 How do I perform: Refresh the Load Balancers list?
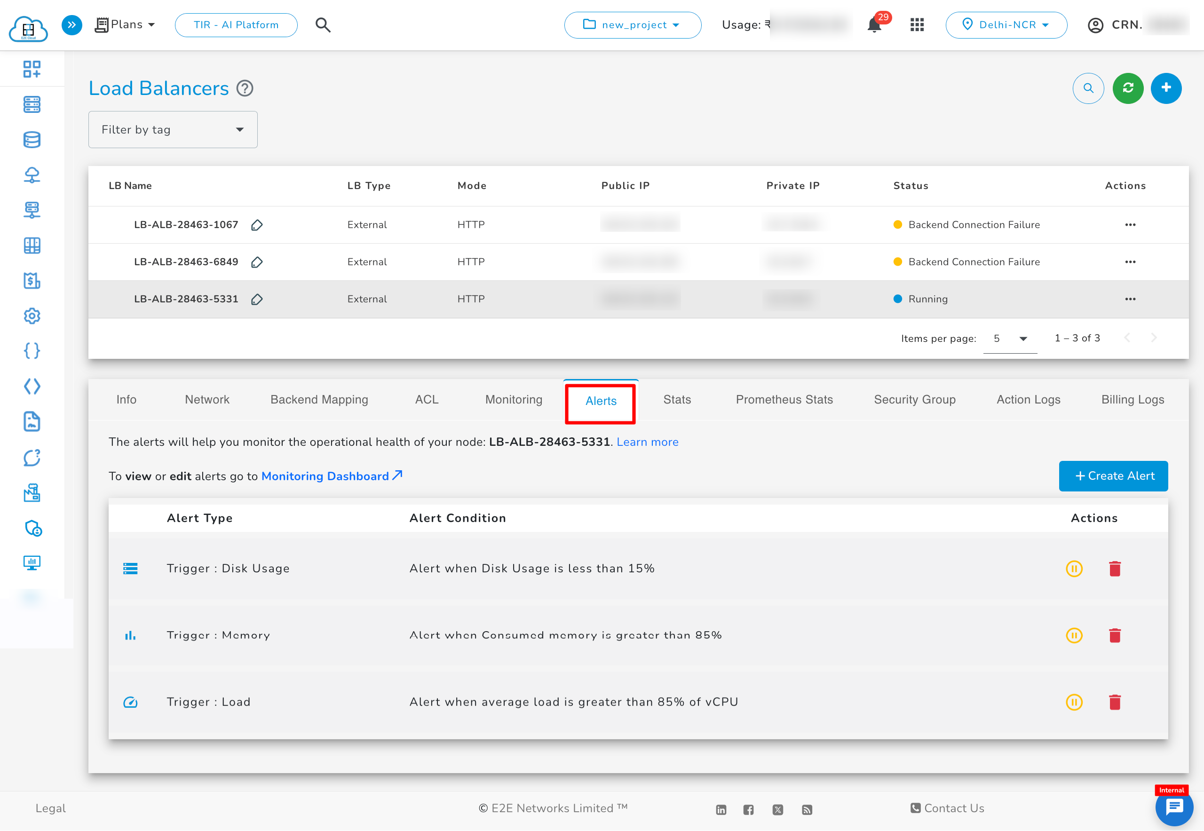[x=1127, y=88]
